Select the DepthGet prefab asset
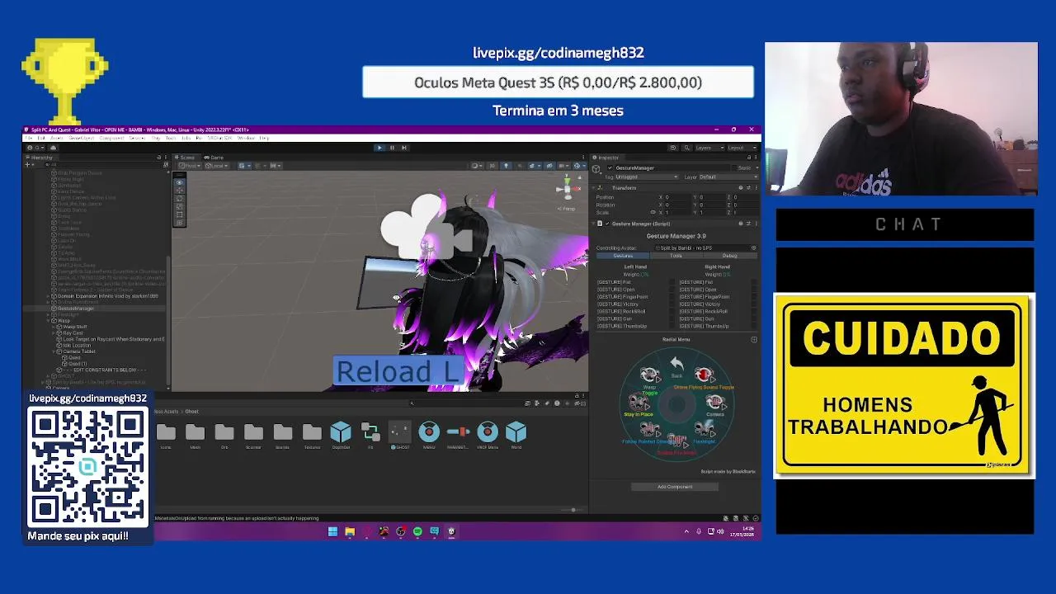Screen dimensions: 1056x594 (341, 435)
